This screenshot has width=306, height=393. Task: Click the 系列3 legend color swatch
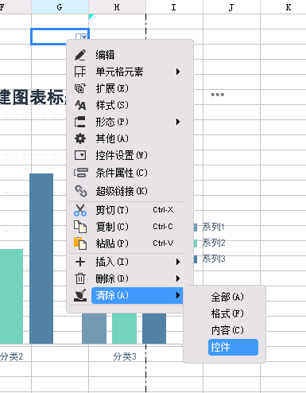196,259
